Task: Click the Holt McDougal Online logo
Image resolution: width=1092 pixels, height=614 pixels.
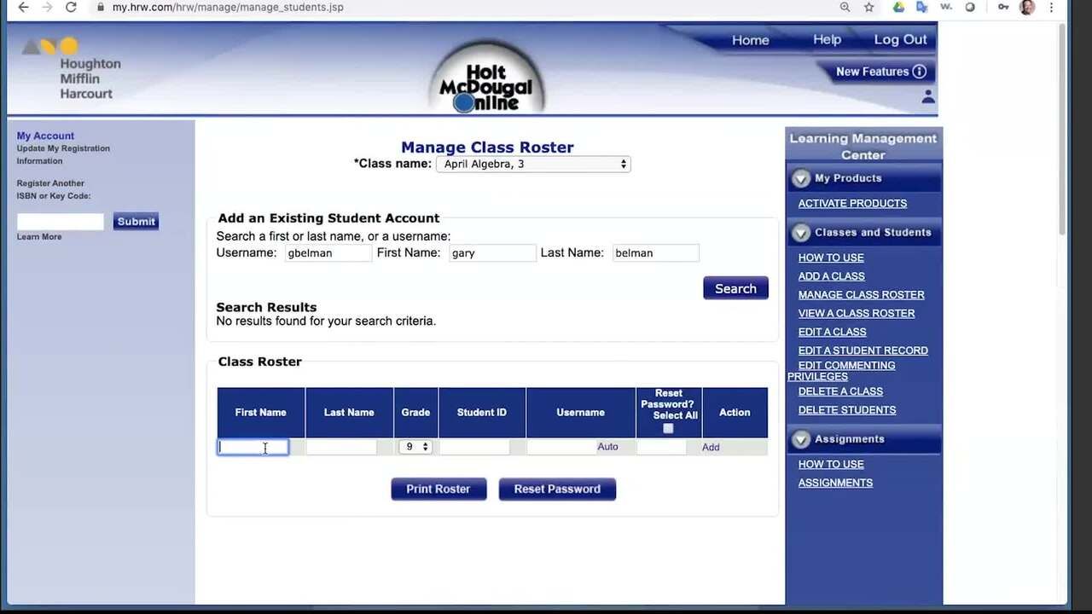Action: 487,75
